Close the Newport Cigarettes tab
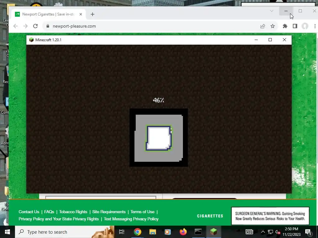Screen dimensions: 318x238 (x=81, y=14)
